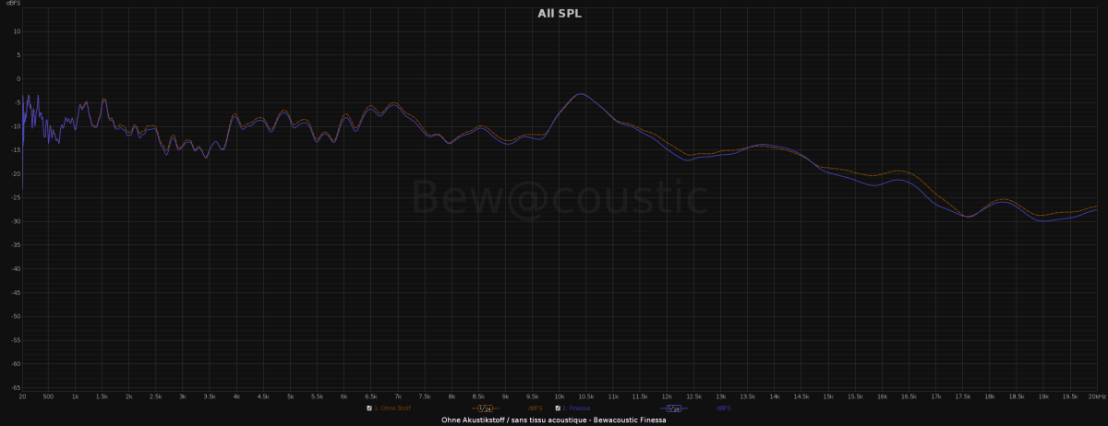
Task: Toggle the '2: Finessa' trace checkbox
Action: pyautogui.click(x=558, y=408)
